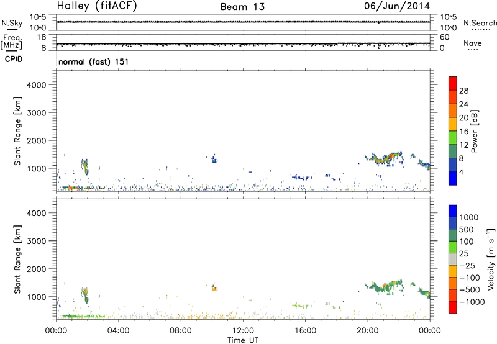Click the "18" frequency axis tick label
497x344 pixels.
42,37
